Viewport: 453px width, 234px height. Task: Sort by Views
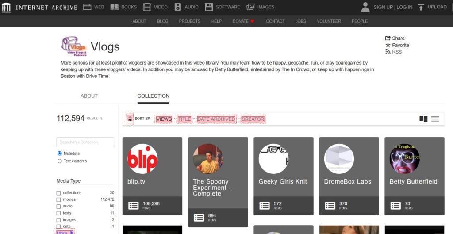pos(164,119)
